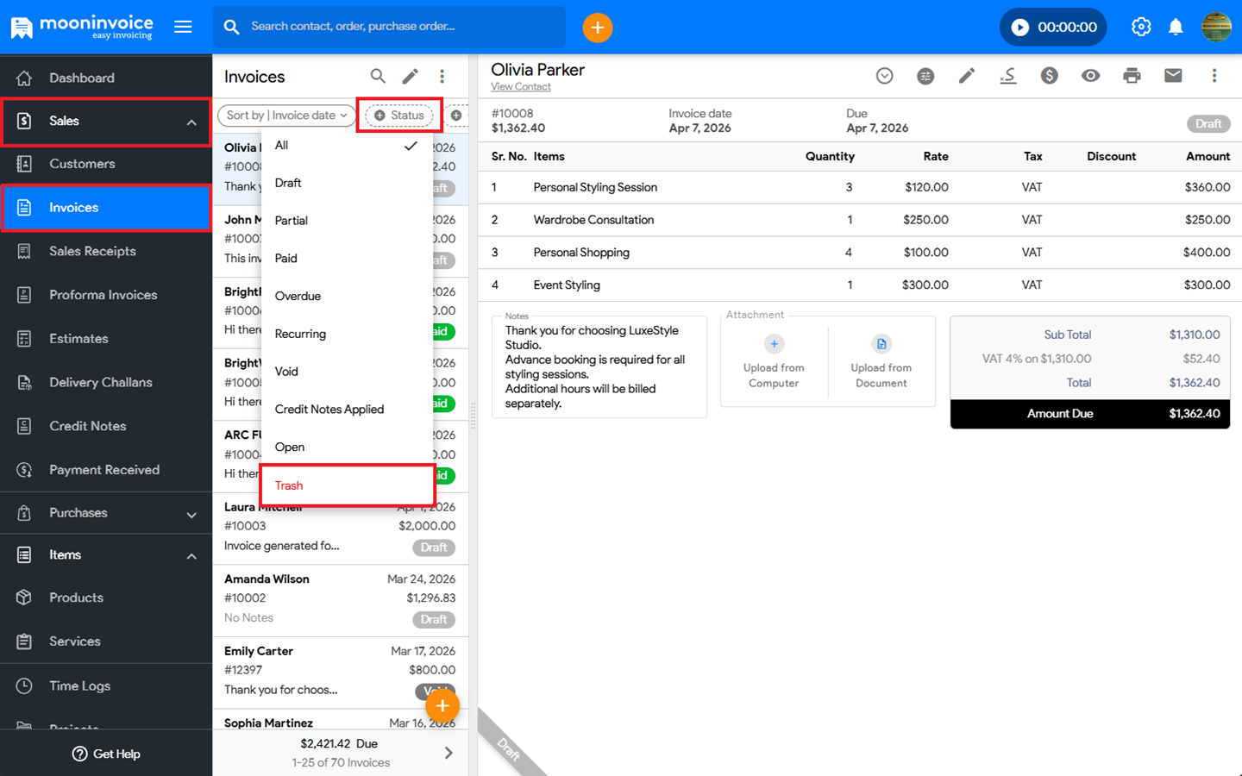Click the dollar payment icon
The width and height of the screenshot is (1242, 776).
(x=1049, y=76)
